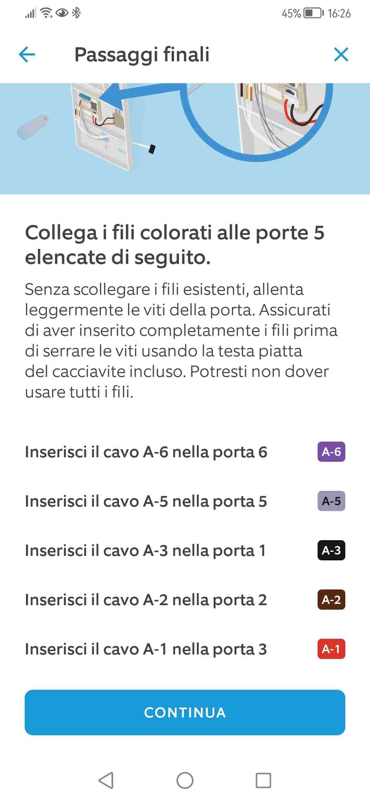The width and height of the screenshot is (370, 801).
Task: Close the setup with the X icon
Action: coord(341,55)
